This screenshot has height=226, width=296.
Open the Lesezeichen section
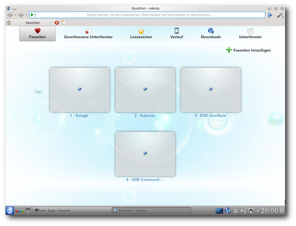[x=141, y=34]
